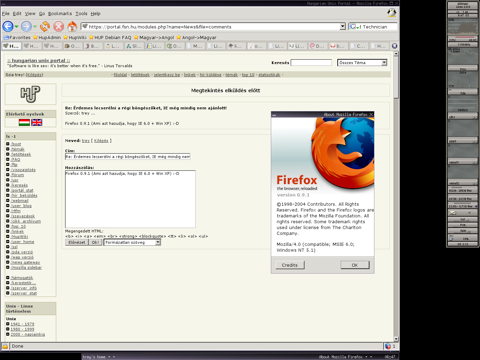The width and height of the screenshot is (480, 360).
Task: Open the HupAdmin bookmark
Action: 47,37
